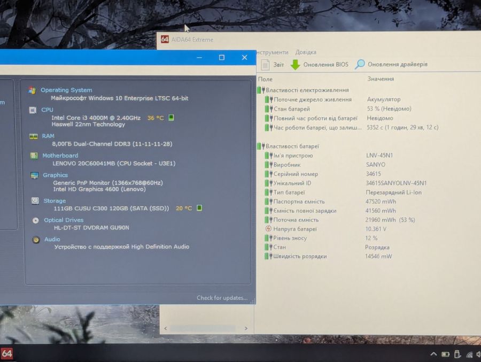Click the Звіт toolbar button

(x=273, y=65)
